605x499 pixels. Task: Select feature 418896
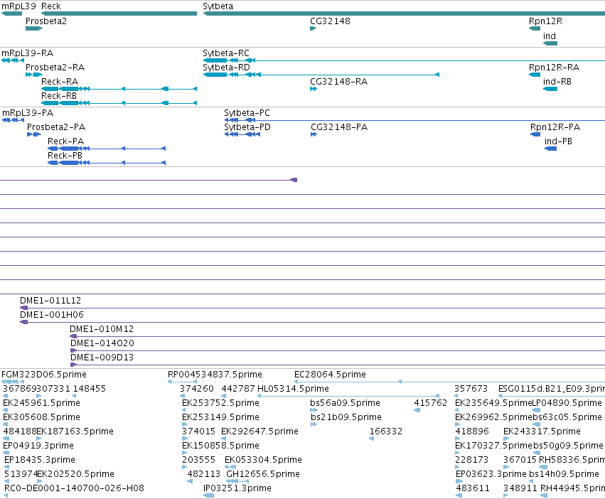pyautogui.click(x=472, y=431)
